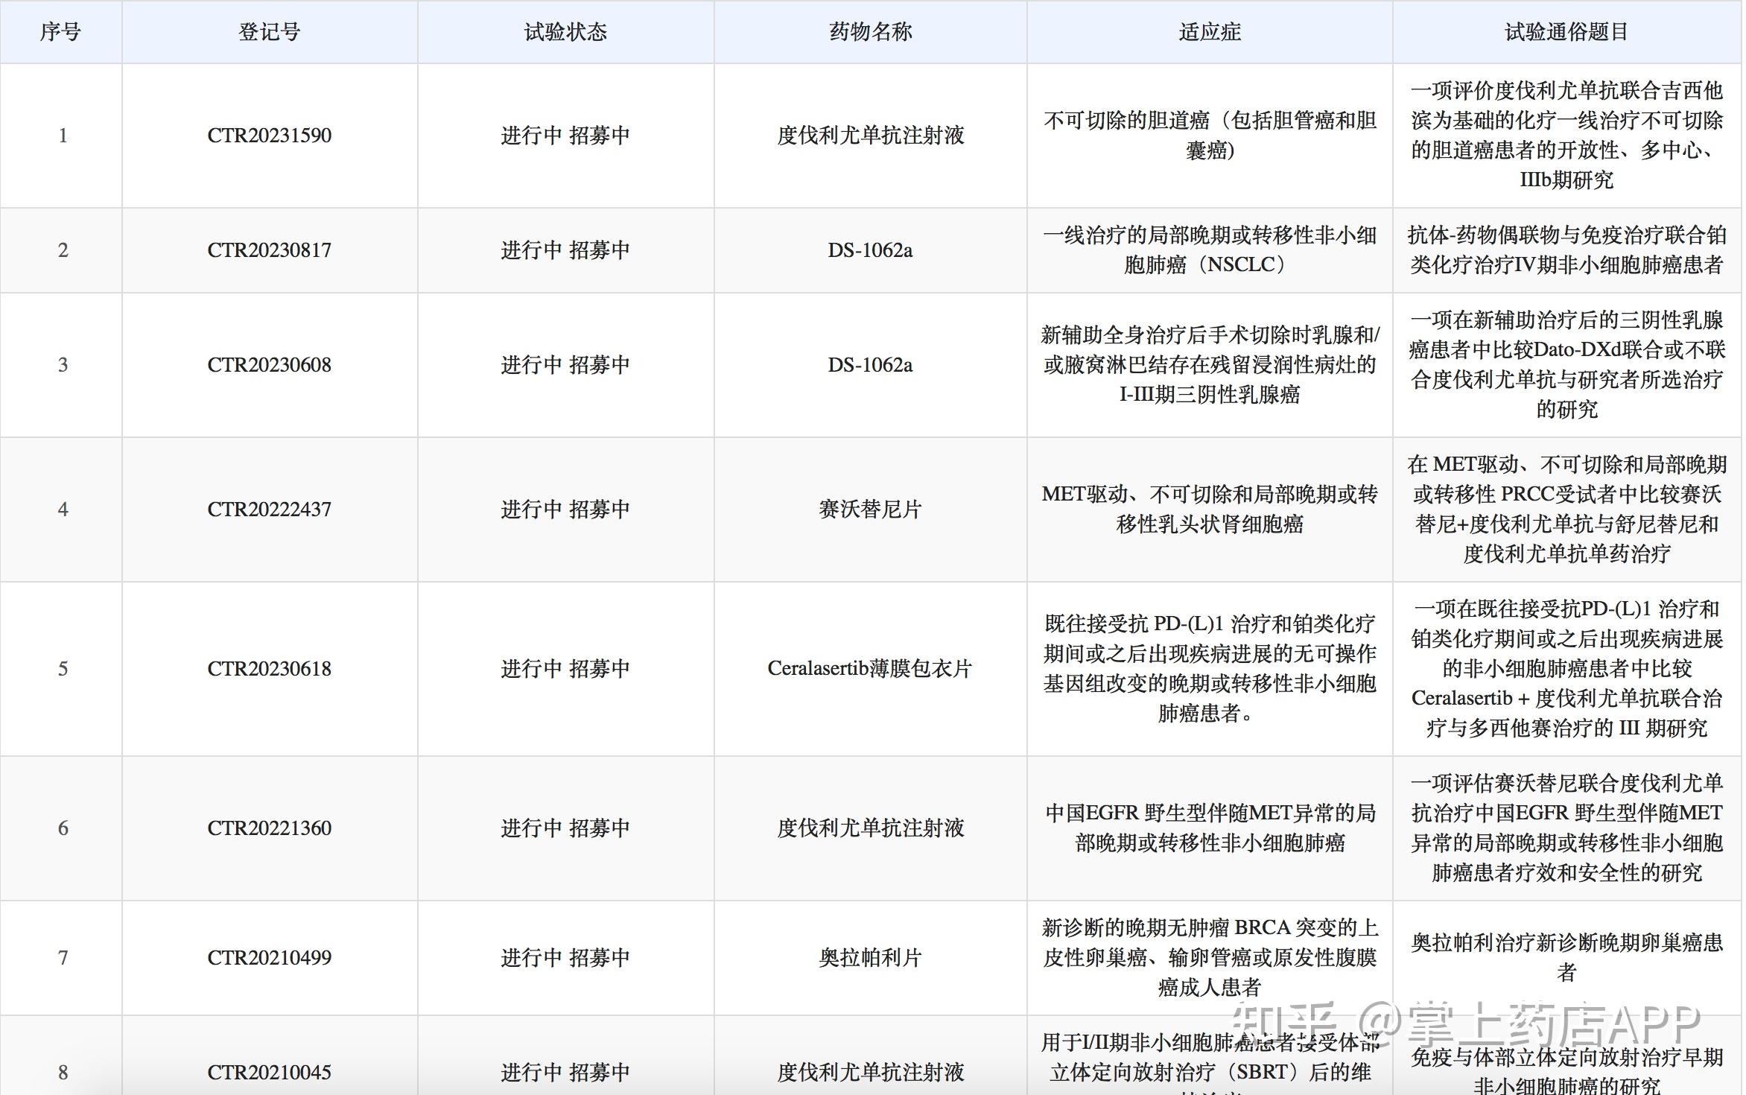This screenshot has height=1095, width=1746.
Task: Click sequence number 2
Action: tap(63, 250)
